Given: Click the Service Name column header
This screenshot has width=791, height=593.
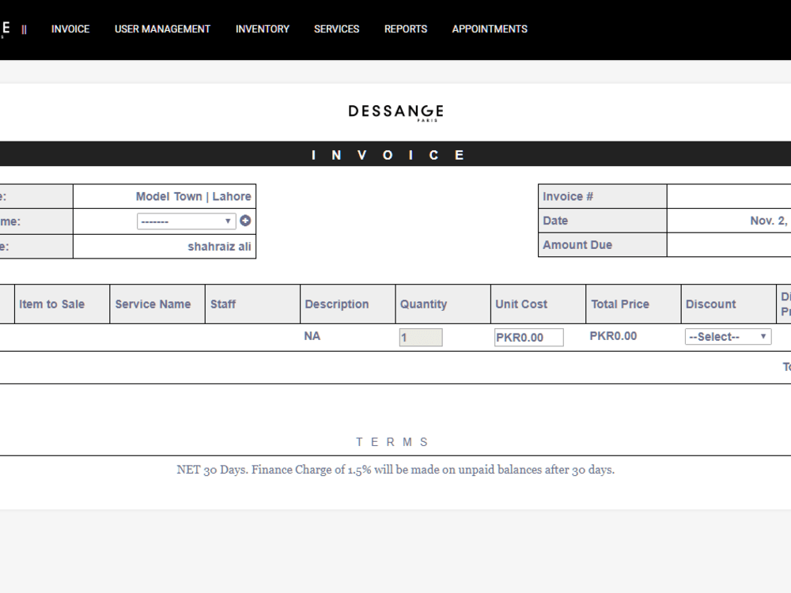Looking at the screenshot, I should click(x=157, y=304).
